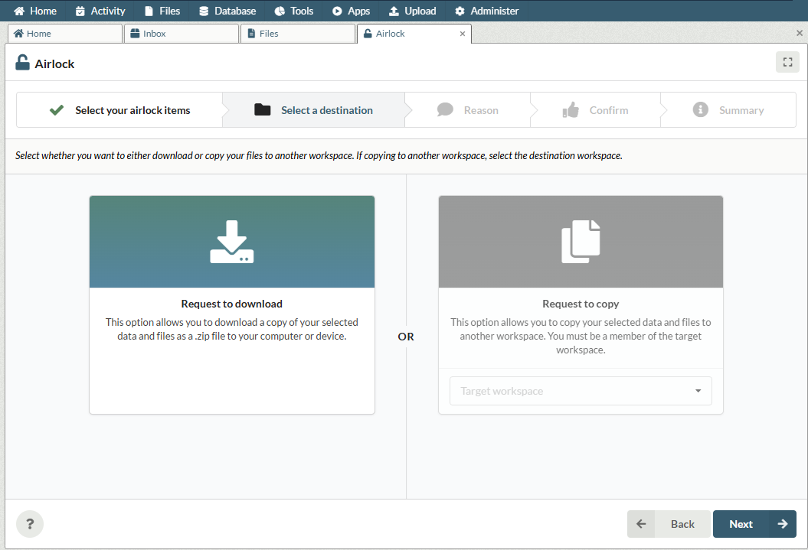Switch to the Inbox tab
This screenshot has width=808, height=550.
(181, 34)
